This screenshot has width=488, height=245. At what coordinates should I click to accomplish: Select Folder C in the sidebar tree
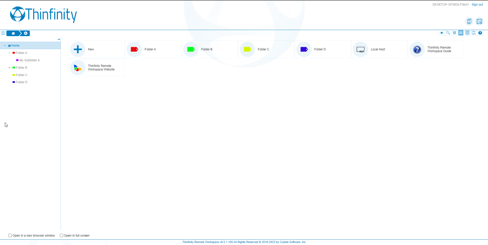pos(21,75)
